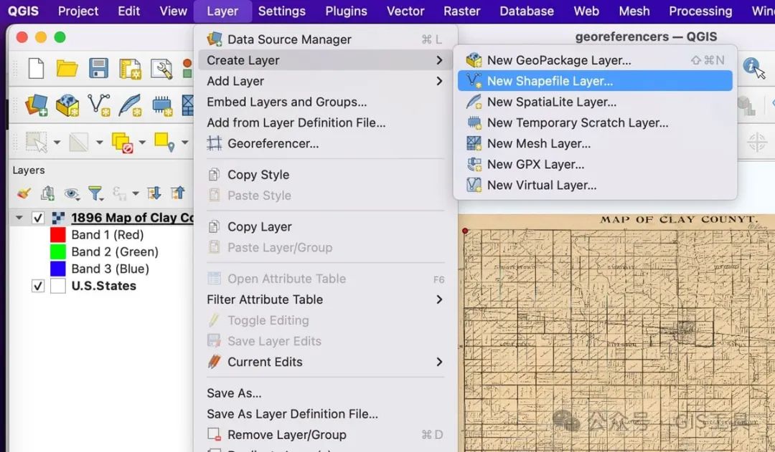The height and width of the screenshot is (452, 775).
Task: Open the Select Features tool dropdown arrow
Action: [57, 143]
